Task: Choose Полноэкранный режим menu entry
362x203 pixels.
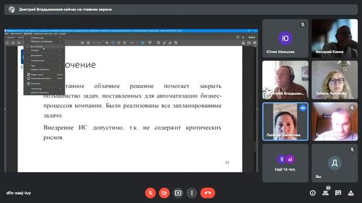Action: 44,78
